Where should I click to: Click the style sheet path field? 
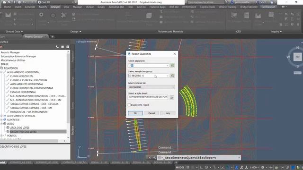tap(148, 97)
